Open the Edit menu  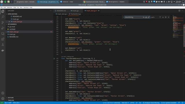pos(5,8)
